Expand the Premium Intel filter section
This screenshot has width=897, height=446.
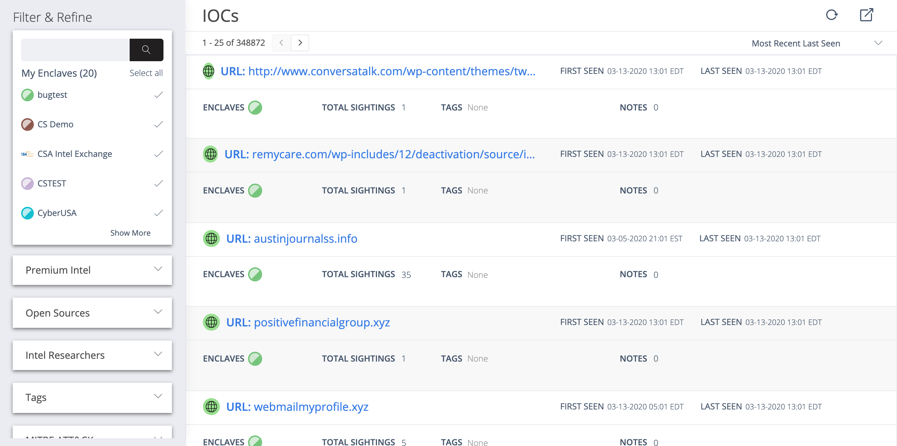tap(92, 270)
